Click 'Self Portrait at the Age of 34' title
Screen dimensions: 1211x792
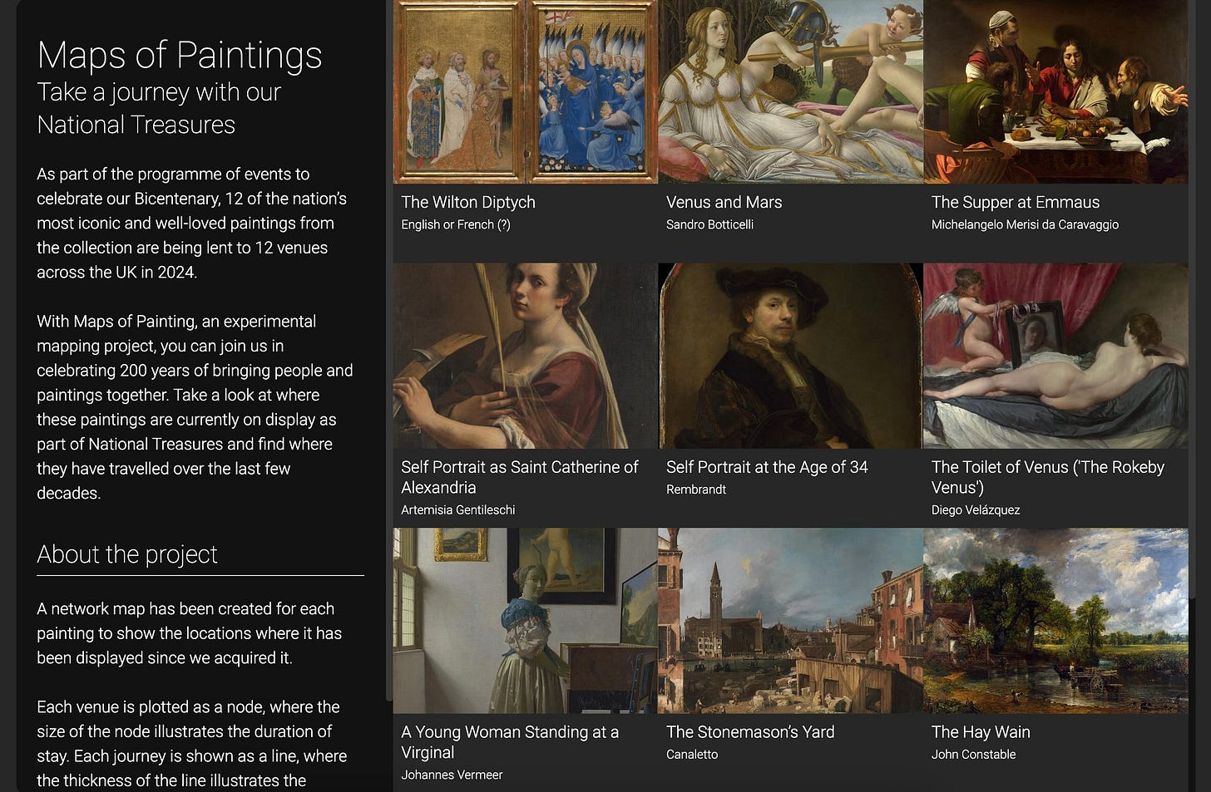pyautogui.click(x=767, y=467)
